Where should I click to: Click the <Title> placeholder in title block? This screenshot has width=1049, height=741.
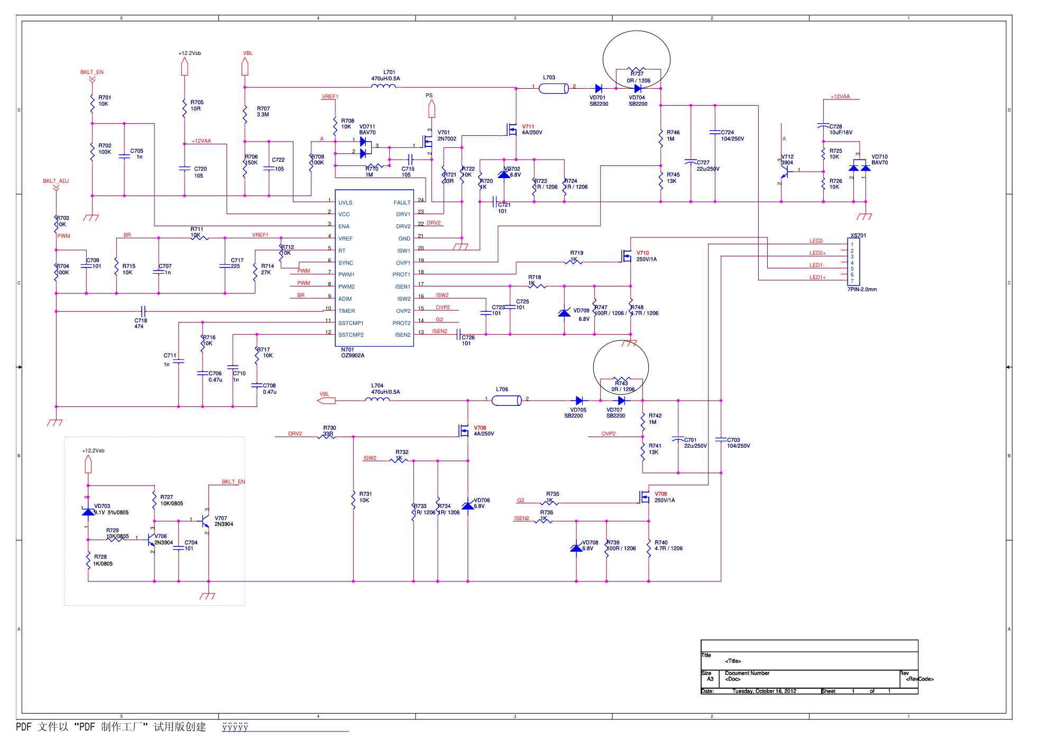click(733, 661)
